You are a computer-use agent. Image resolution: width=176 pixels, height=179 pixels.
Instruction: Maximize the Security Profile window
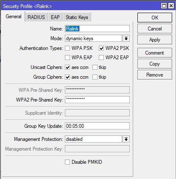[x=164, y=6]
